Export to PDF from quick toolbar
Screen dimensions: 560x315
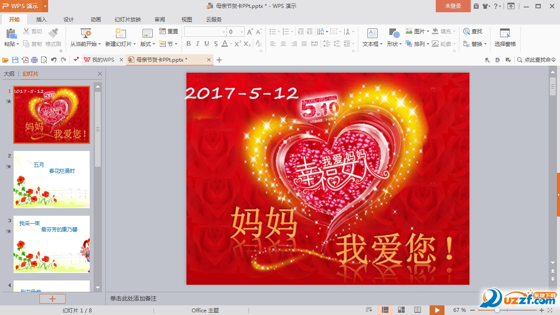[x=25, y=60]
